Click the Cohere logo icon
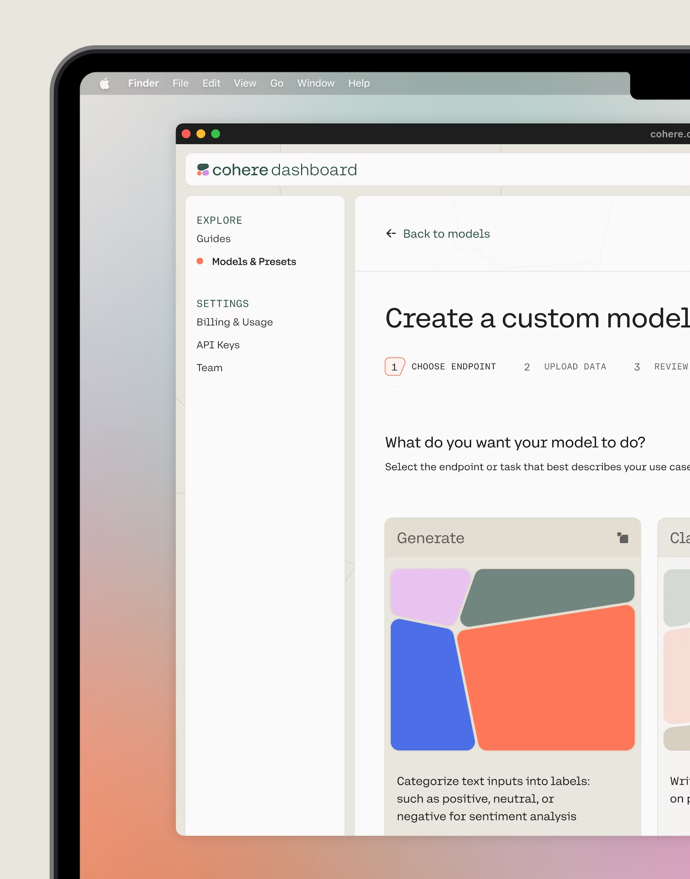 click(203, 170)
